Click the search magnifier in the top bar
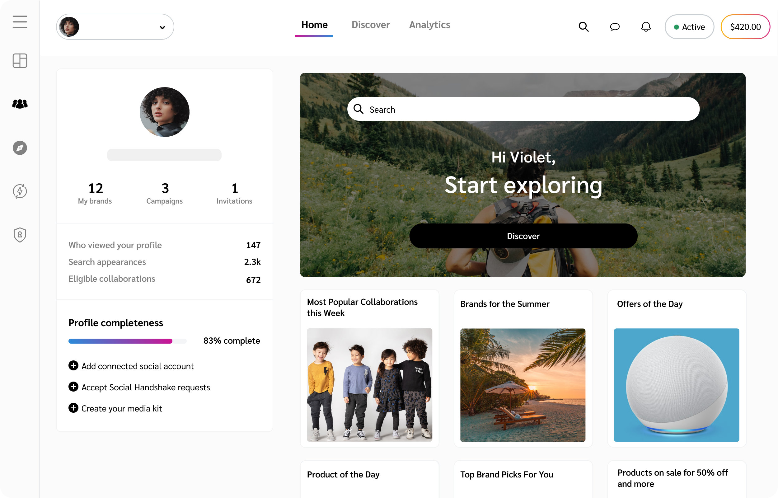Viewport: 778px width, 498px height. coord(583,27)
